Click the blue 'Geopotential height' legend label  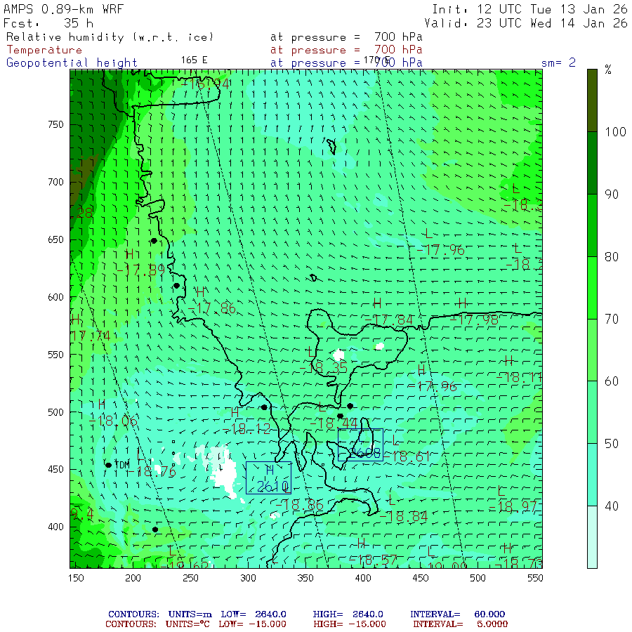pyautogui.click(x=72, y=62)
